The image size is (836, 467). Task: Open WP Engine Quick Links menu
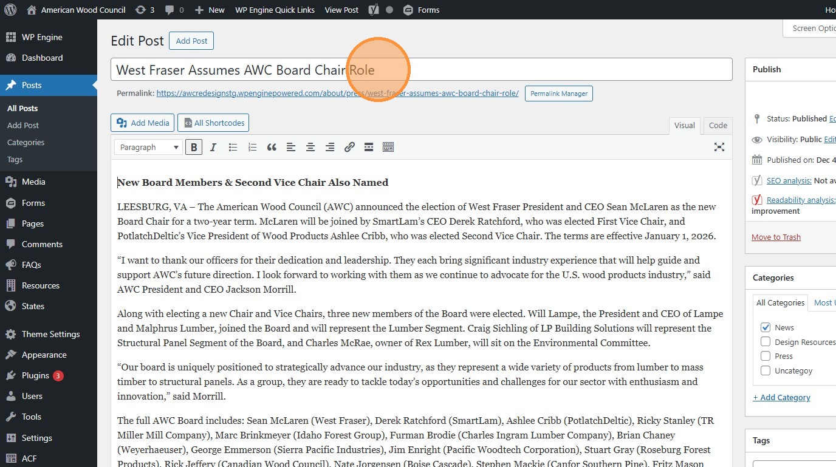pyautogui.click(x=275, y=10)
